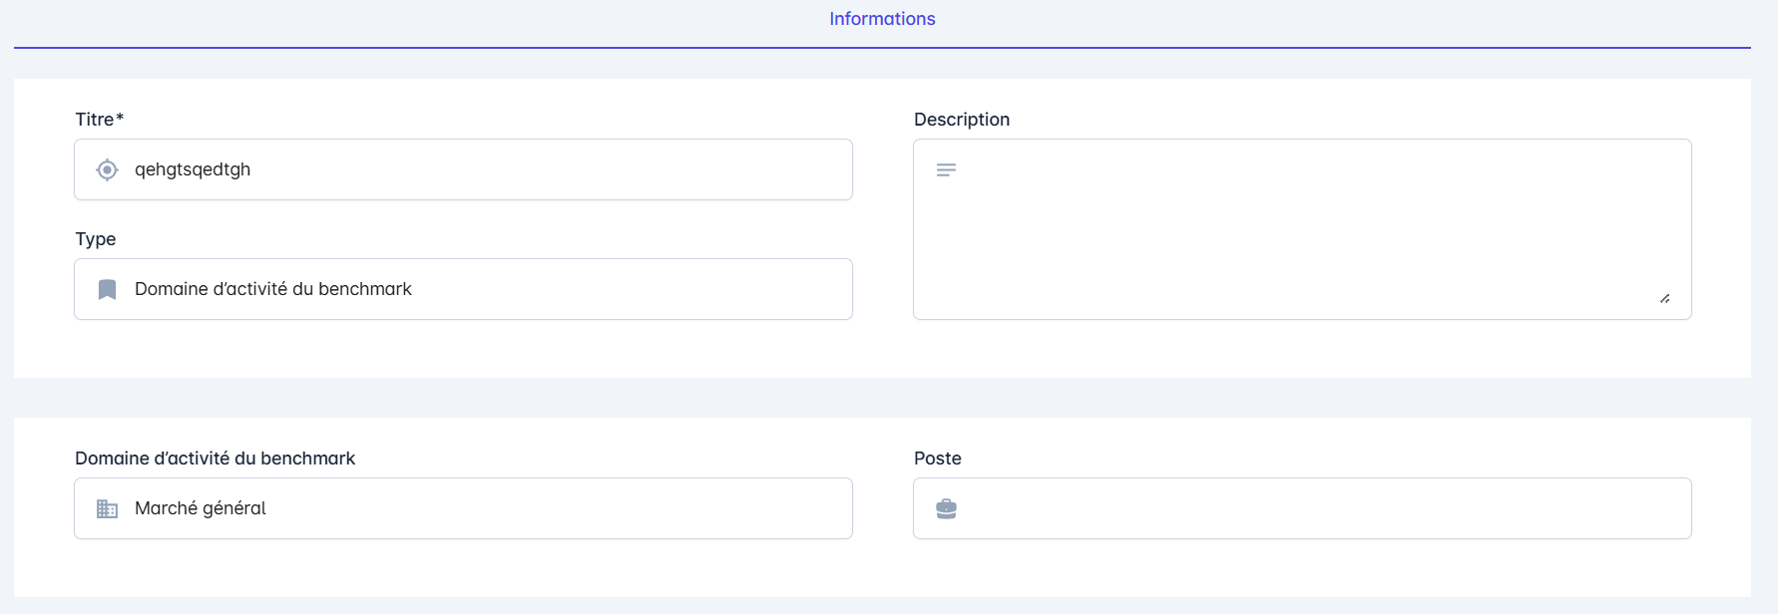Screen dimensions: 1778x614
Task: Click the Titre* field label
Action: 99,120
